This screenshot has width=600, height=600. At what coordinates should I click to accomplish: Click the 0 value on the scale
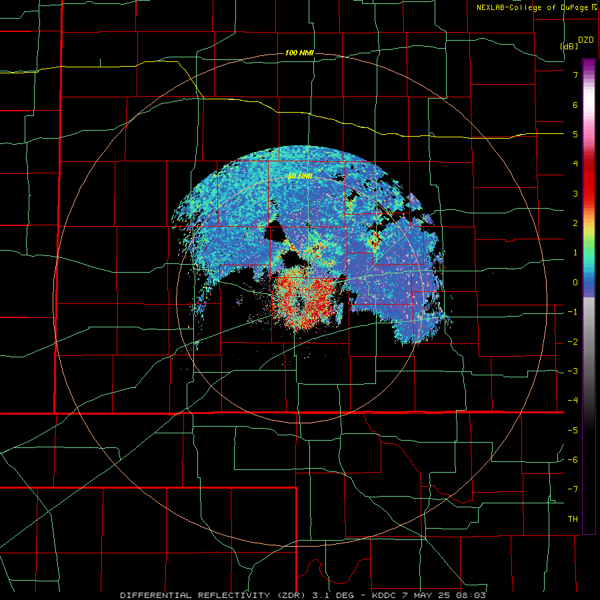click(x=575, y=283)
